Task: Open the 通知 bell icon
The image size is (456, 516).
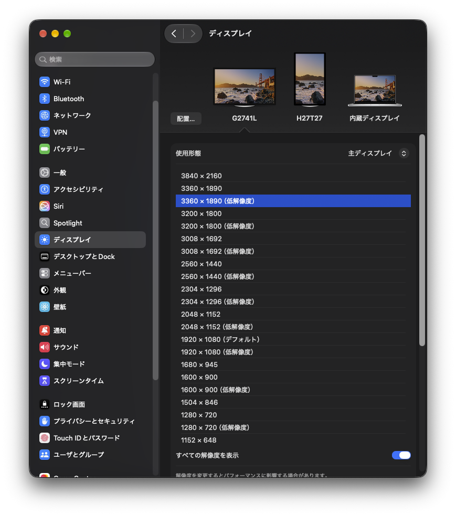Action: tap(45, 331)
